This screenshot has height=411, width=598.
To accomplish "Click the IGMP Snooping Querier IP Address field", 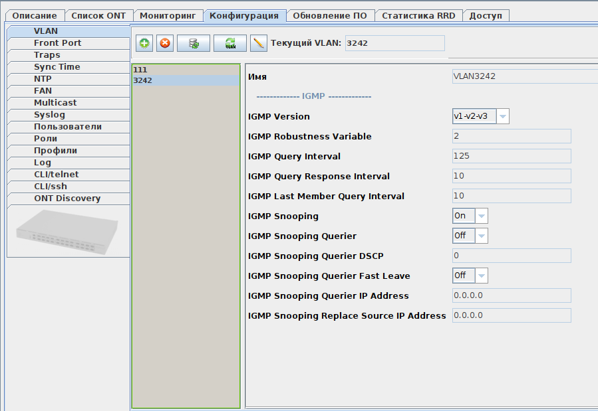I will point(512,295).
